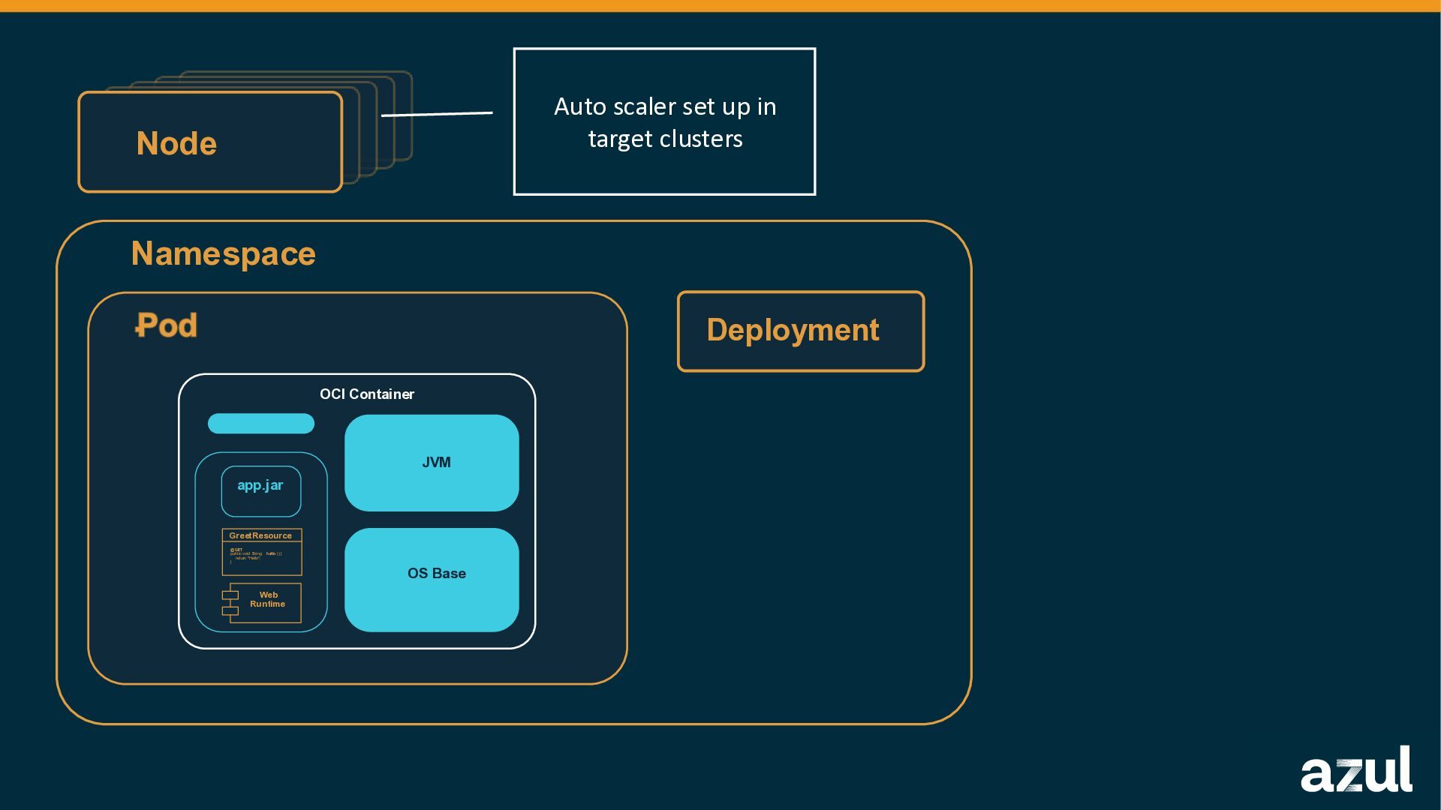Click the Node label text
The height and width of the screenshot is (810, 1441).
[176, 143]
